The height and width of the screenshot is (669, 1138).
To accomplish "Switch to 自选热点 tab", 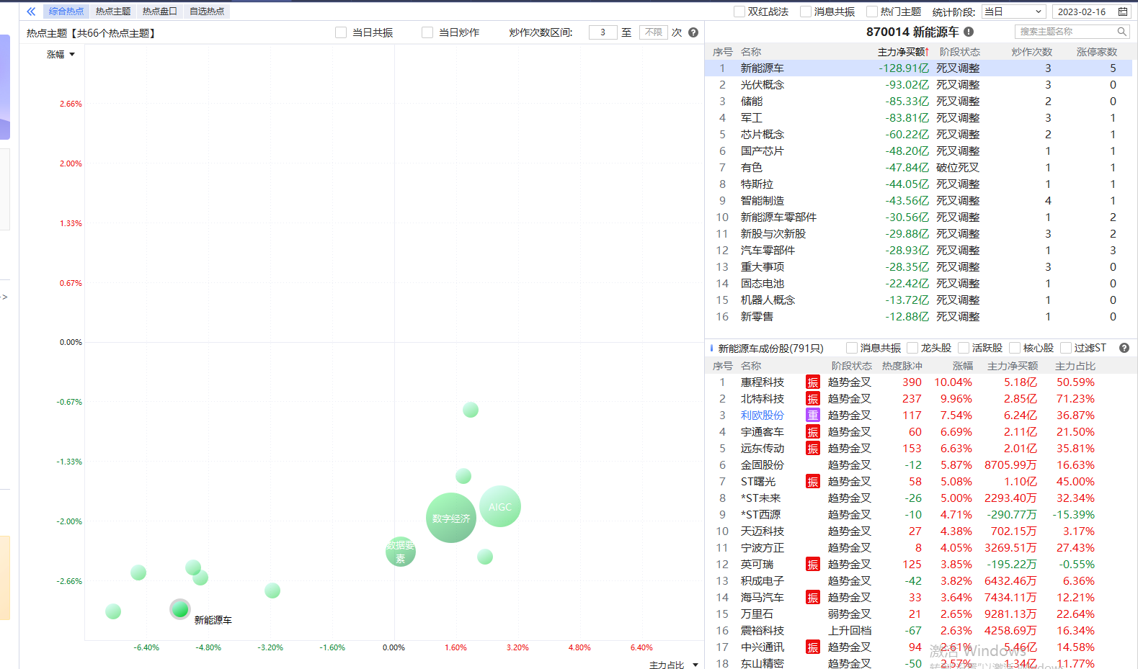I will 207,12.
